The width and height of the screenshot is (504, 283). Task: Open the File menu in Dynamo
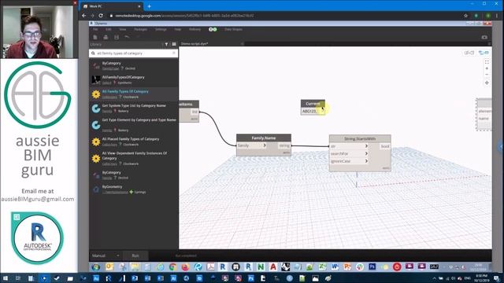[95, 29]
